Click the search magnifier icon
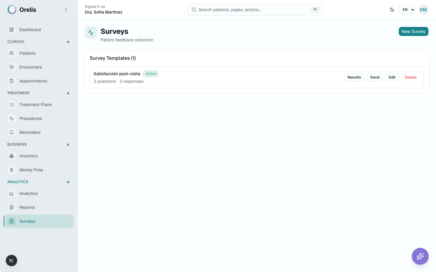436x272 pixels. click(x=194, y=10)
